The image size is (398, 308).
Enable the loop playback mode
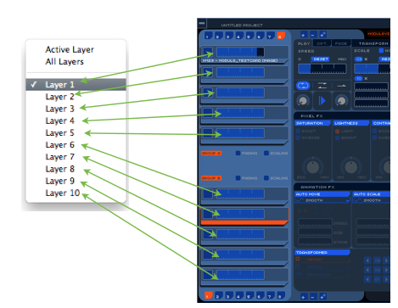coord(303,86)
